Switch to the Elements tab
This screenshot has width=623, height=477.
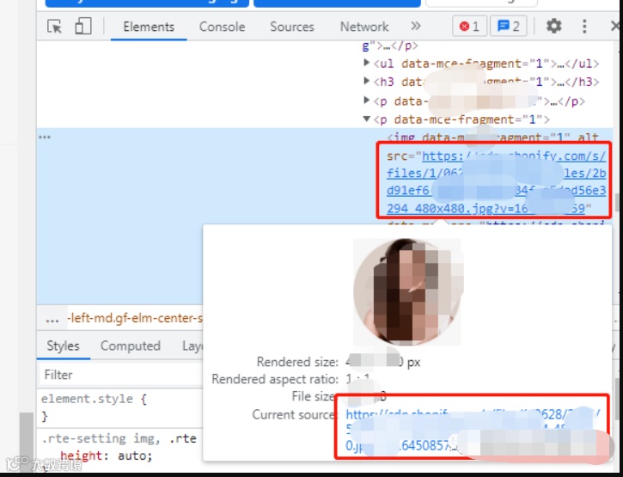[149, 27]
